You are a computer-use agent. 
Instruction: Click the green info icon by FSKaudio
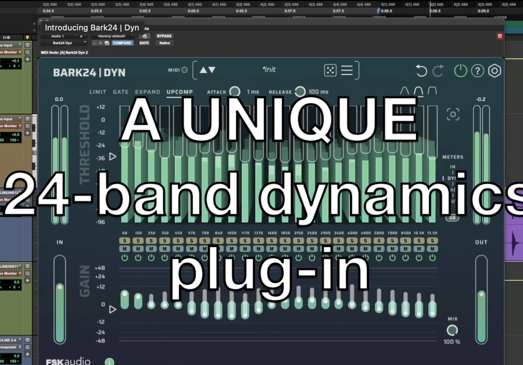coord(109,361)
